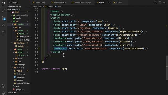Click the src breadcrumb
Image resolution: width=168 pixels, height=95 pixels.
41,6
